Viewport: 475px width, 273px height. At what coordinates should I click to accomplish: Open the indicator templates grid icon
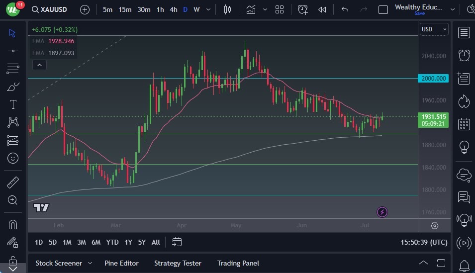(x=280, y=9)
